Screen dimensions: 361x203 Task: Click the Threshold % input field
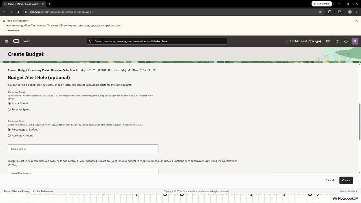[x=83, y=149]
